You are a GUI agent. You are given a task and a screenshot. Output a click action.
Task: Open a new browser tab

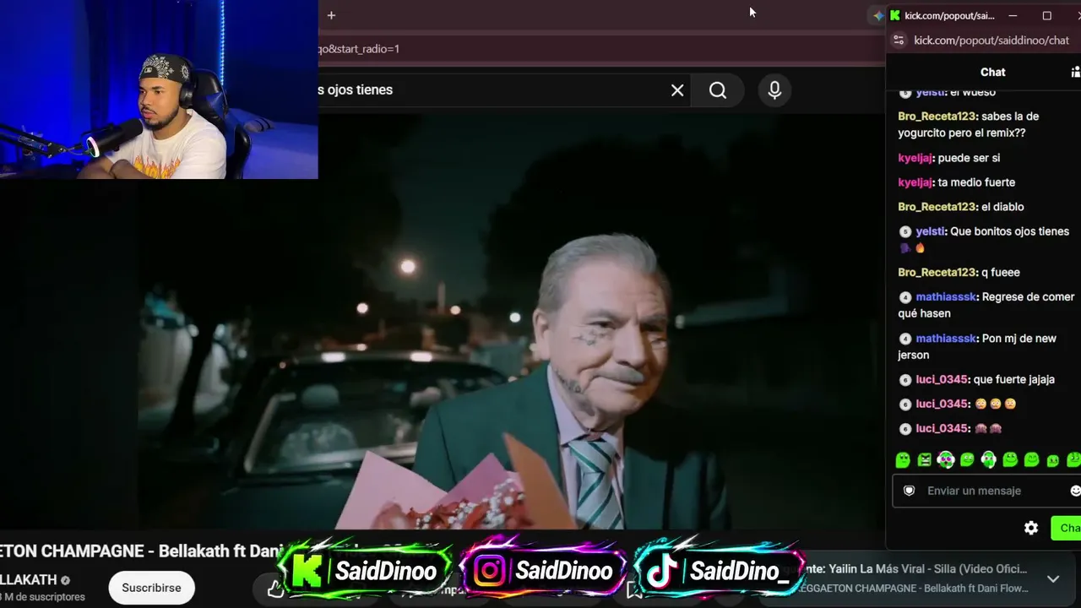[331, 15]
